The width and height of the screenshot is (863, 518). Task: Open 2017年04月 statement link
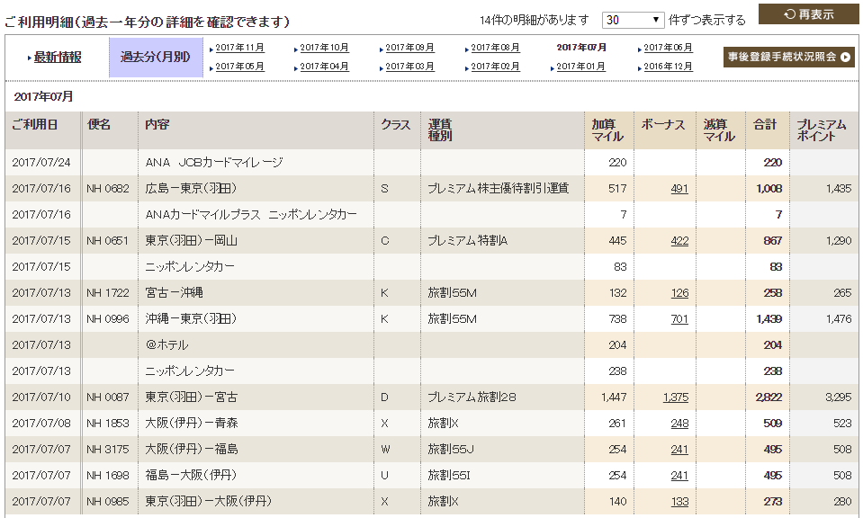[324, 67]
